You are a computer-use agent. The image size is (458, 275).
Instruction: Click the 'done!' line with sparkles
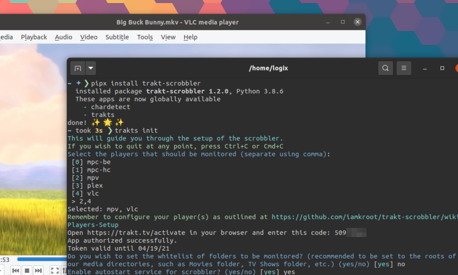96,122
